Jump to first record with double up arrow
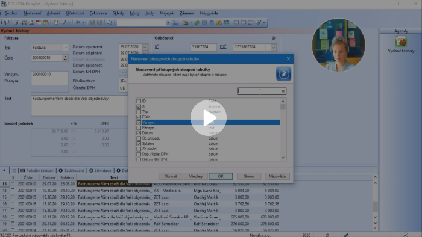422x237 pixels. [x=375, y=177]
